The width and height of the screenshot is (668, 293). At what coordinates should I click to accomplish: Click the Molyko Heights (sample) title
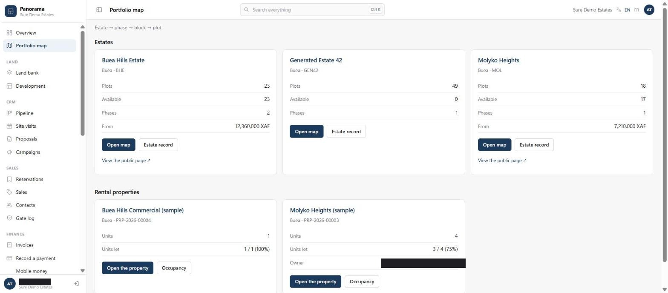coord(322,210)
